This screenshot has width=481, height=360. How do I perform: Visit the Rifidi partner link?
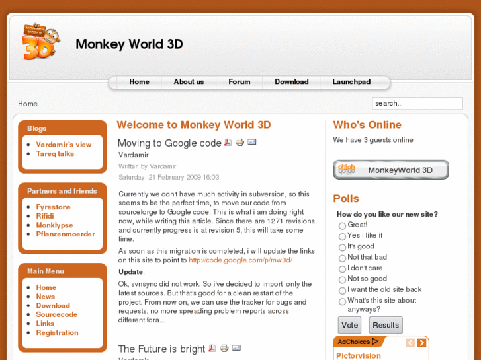pos(45,216)
